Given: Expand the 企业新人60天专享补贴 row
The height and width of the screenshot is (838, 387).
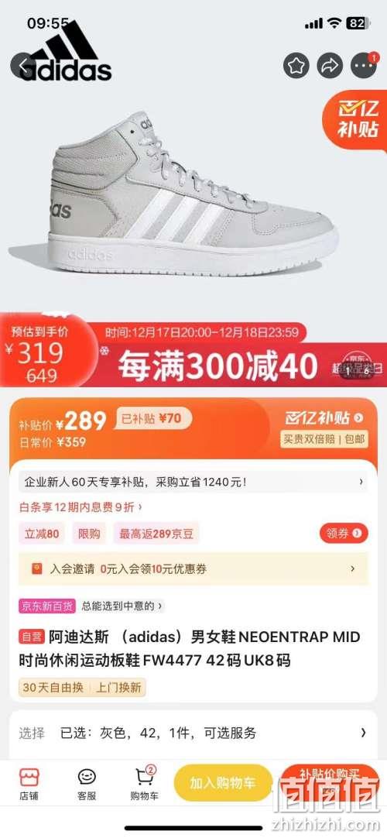Looking at the screenshot, I should (193, 482).
